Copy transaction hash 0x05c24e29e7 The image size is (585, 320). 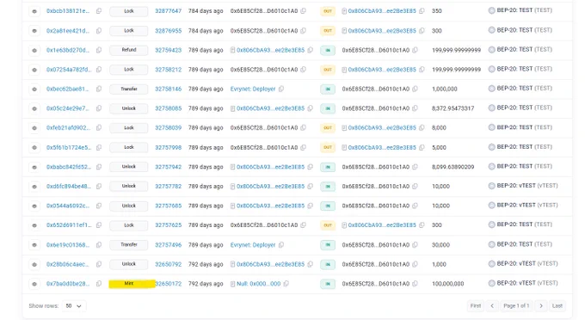(x=99, y=108)
